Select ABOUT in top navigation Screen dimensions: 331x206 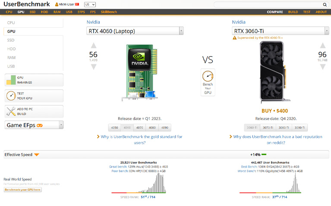click(321, 12)
